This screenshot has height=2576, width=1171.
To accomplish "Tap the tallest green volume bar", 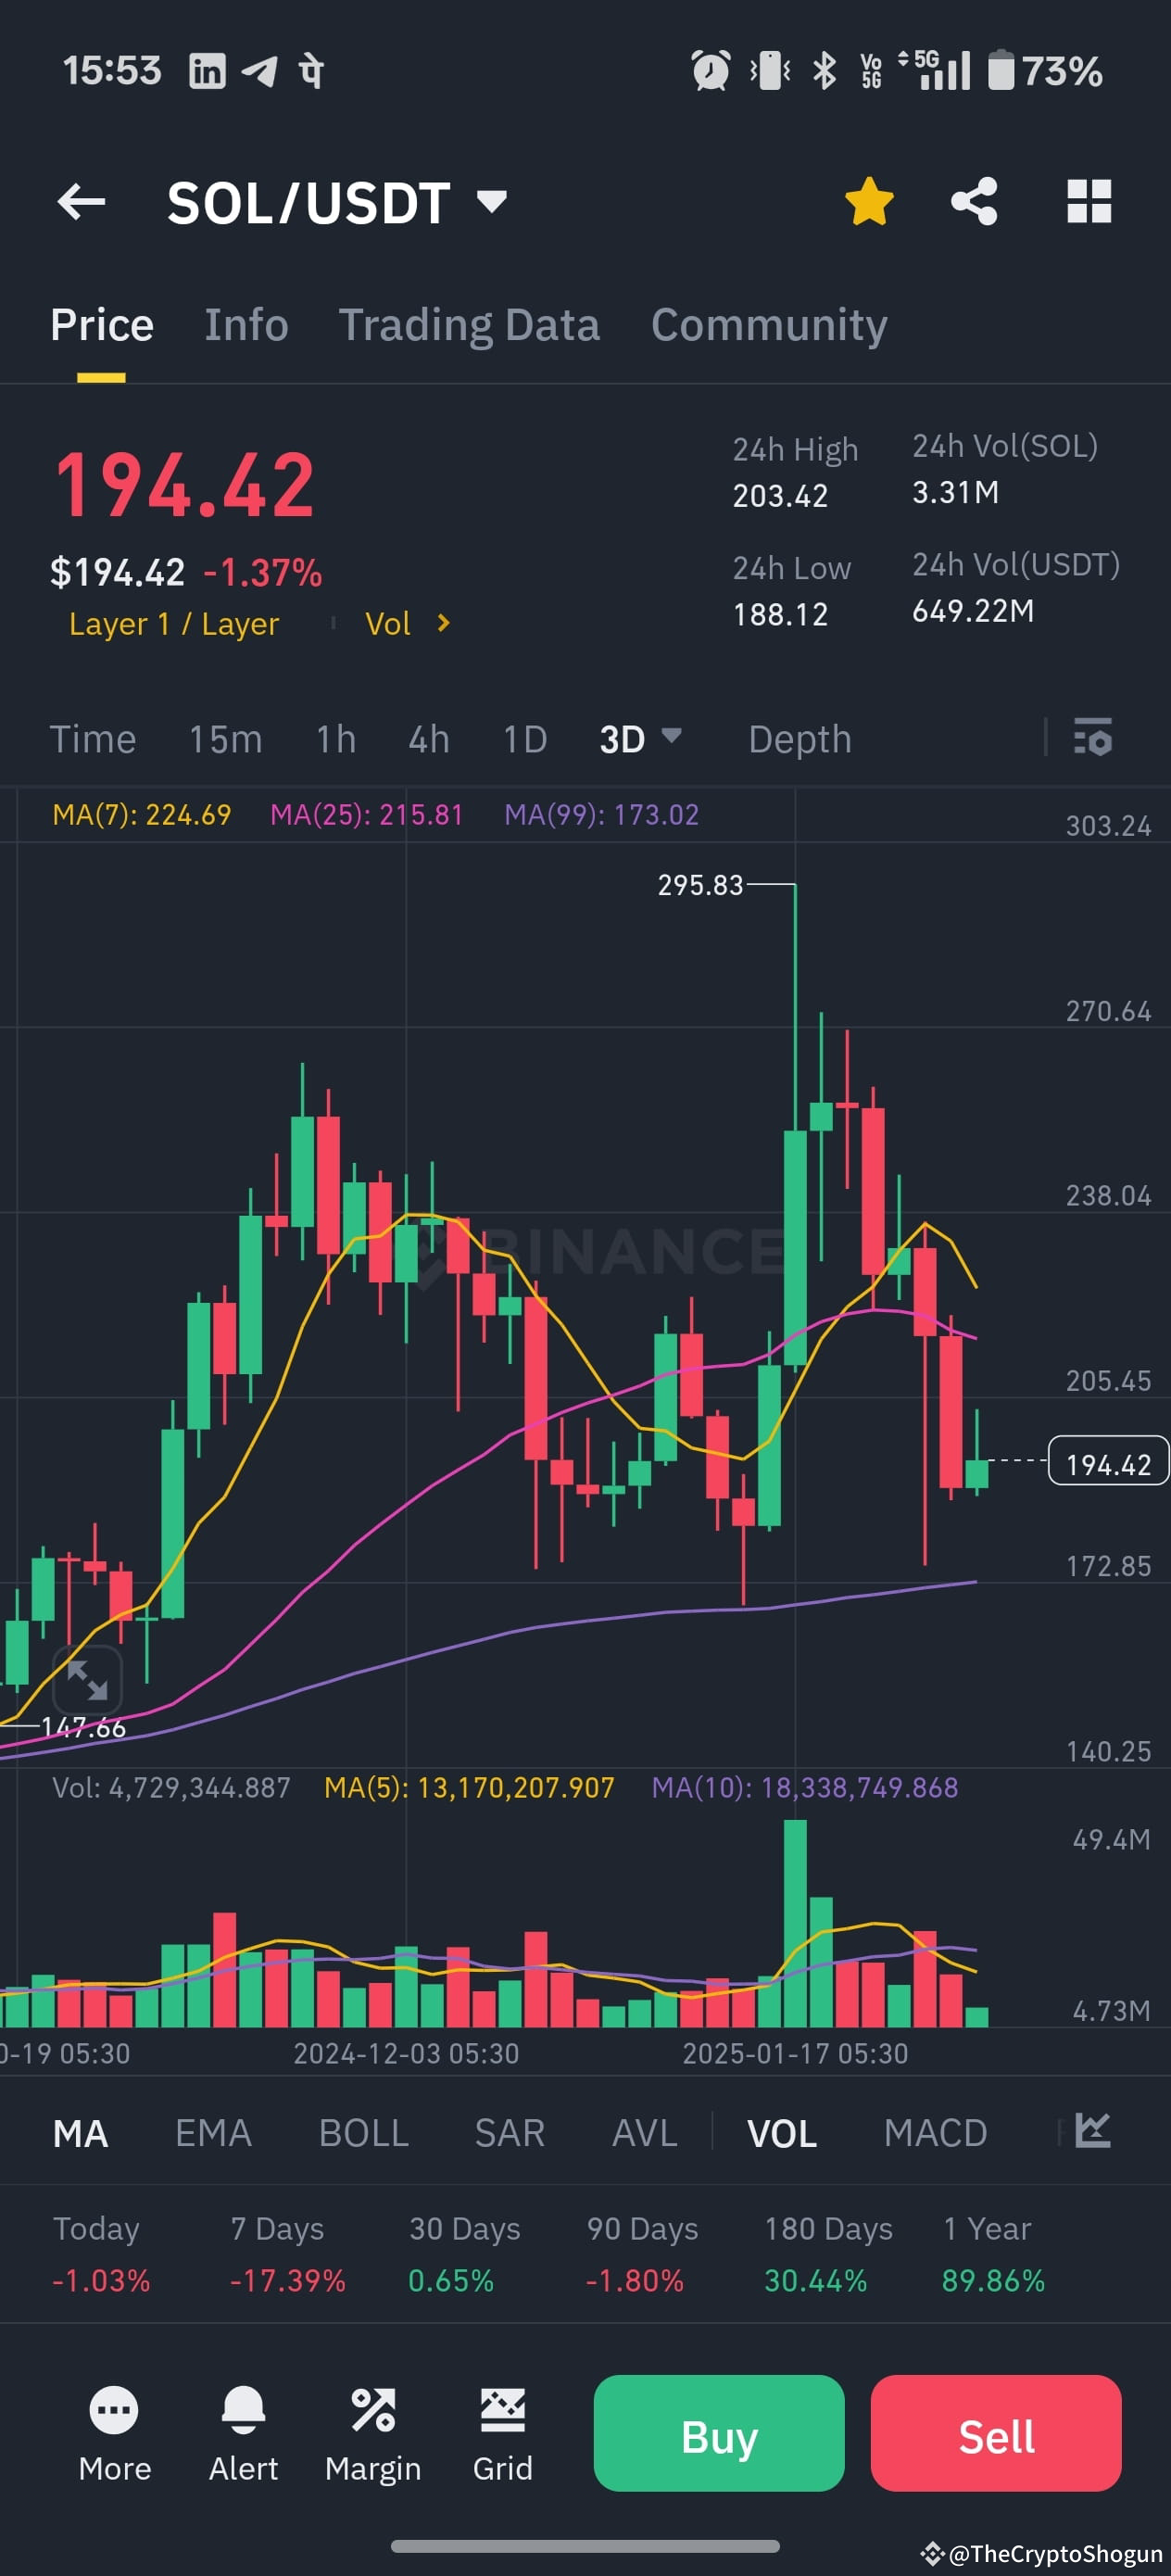I will 795,1923.
